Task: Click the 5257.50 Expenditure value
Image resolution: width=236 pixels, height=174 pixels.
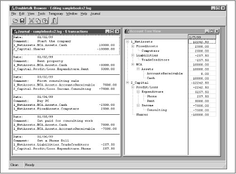Action: coord(202,92)
